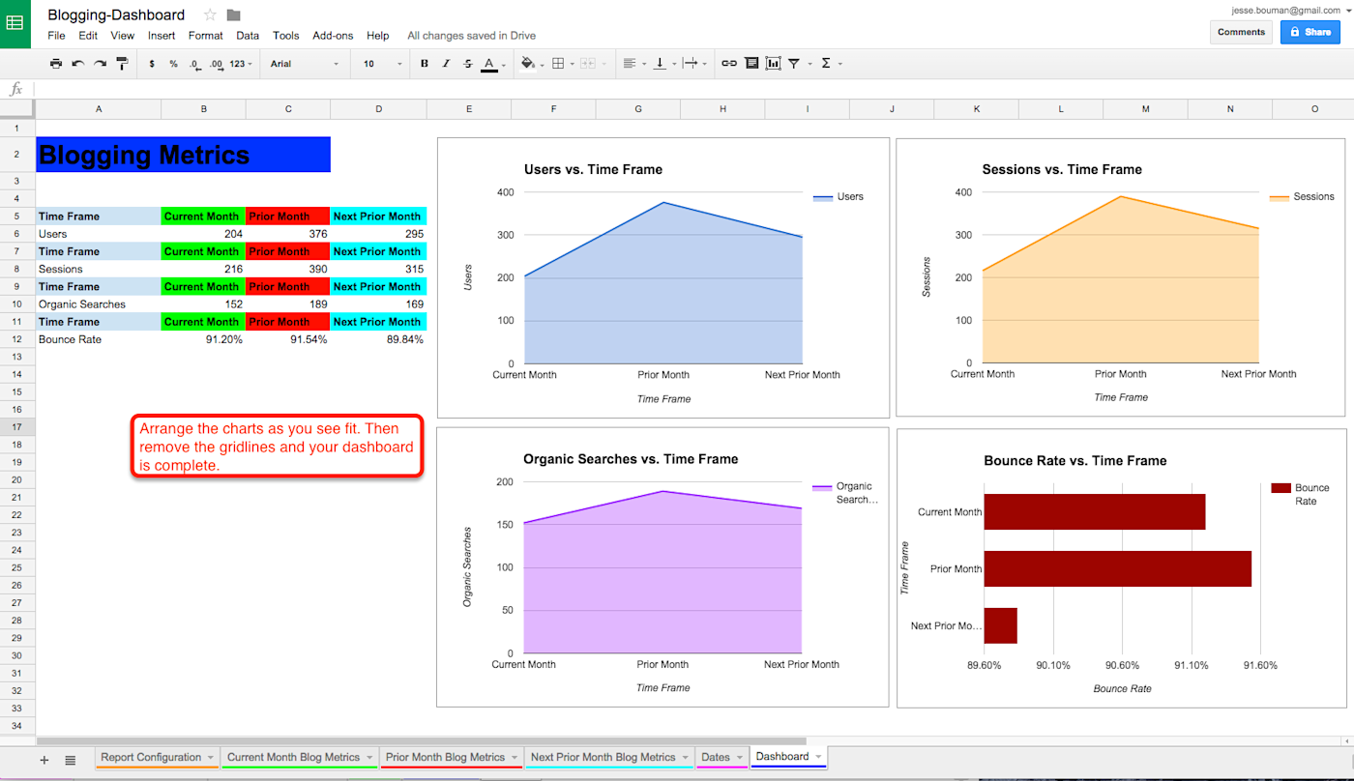Viewport: 1354px width, 781px height.
Task: Click the Merge cells icon
Action: 587,64
